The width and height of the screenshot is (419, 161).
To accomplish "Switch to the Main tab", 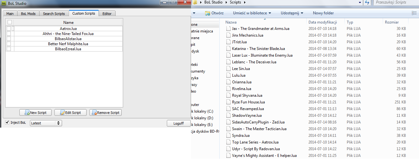I will click(10, 14).
